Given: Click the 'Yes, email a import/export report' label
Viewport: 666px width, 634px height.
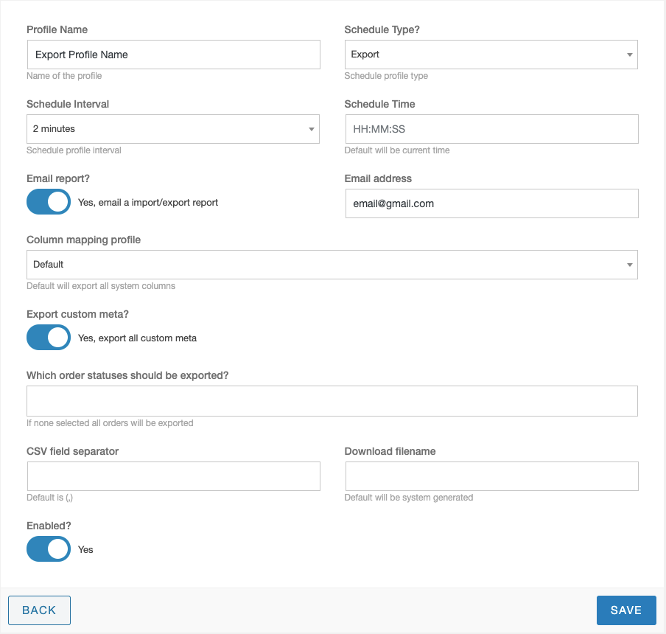Looking at the screenshot, I should coord(148,203).
